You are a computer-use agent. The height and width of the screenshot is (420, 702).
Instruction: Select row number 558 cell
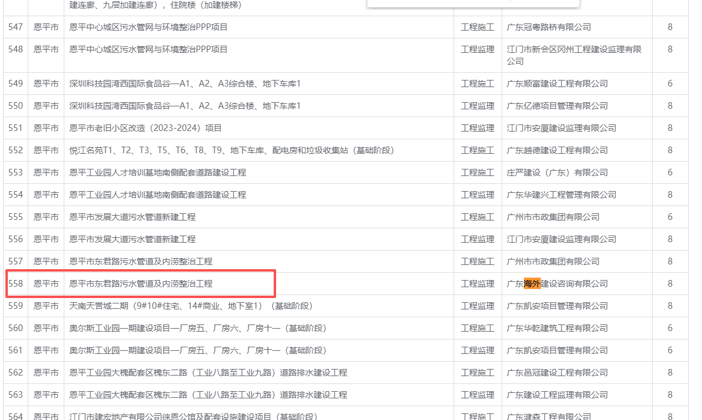click(x=16, y=284)
